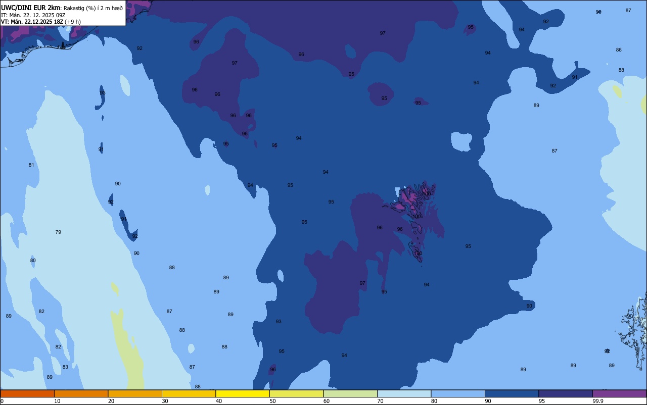The image size is (647, 405).
Task: Select the medium blue 90–95 legend swatch
Action: click(512, 393)
